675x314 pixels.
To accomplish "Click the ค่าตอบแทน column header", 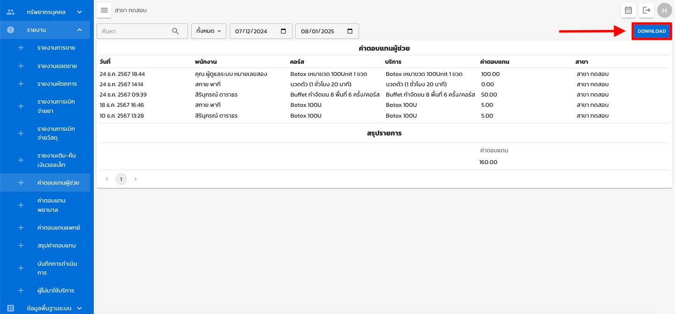I will (x=495, y=62).
